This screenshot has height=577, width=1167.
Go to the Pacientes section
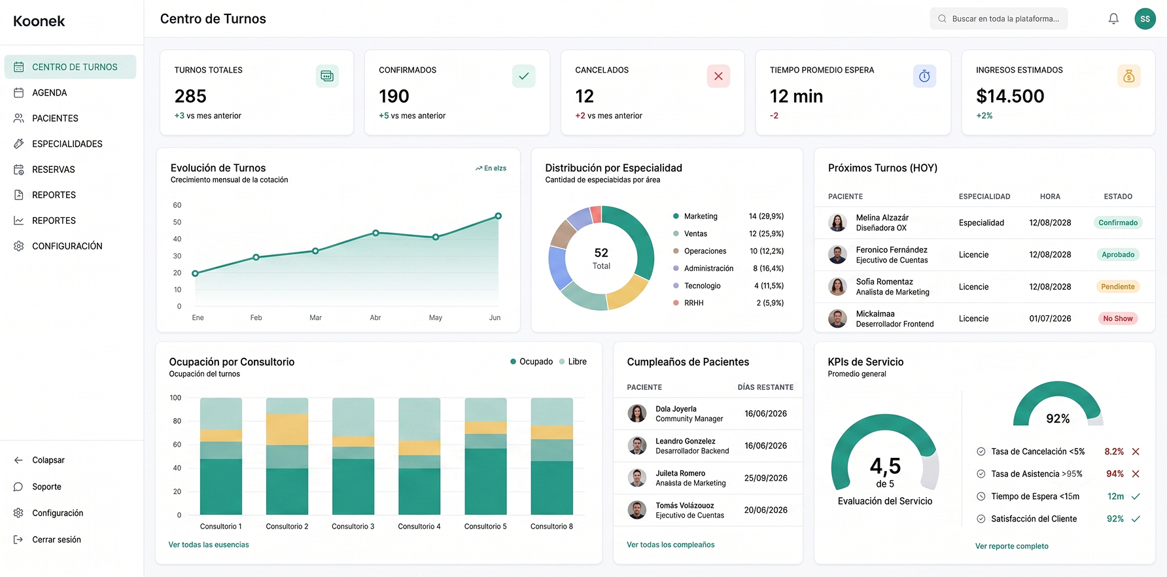pyautogui.click(x=70, y=118)
